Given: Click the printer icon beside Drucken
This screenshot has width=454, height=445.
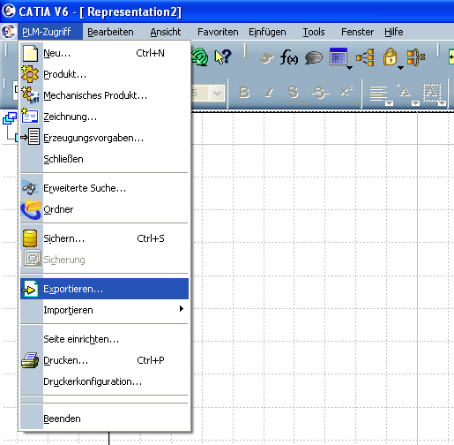Looking at the screenshot, I should click(x=30, y=360).
